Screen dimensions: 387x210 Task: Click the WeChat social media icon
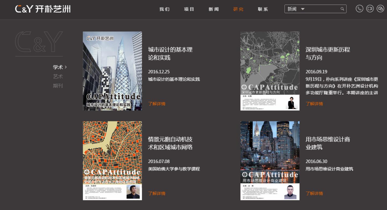(x=380, y=9)
